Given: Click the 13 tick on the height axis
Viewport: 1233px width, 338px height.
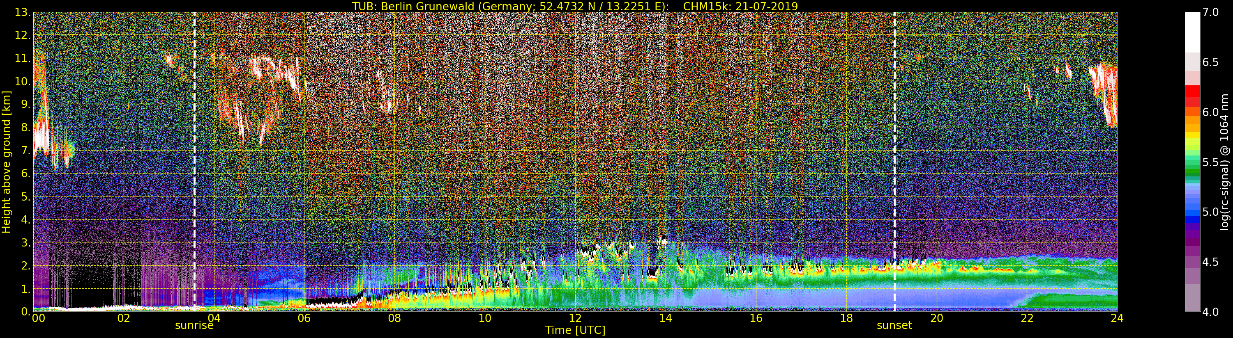Looking at the screenshot, I should click(21, 12).
